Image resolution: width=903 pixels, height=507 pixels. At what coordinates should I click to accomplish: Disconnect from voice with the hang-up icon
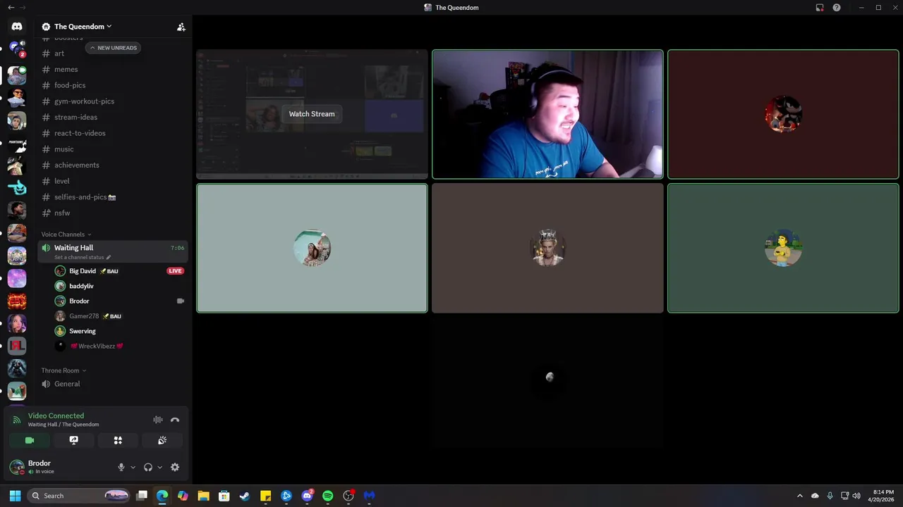175,420
